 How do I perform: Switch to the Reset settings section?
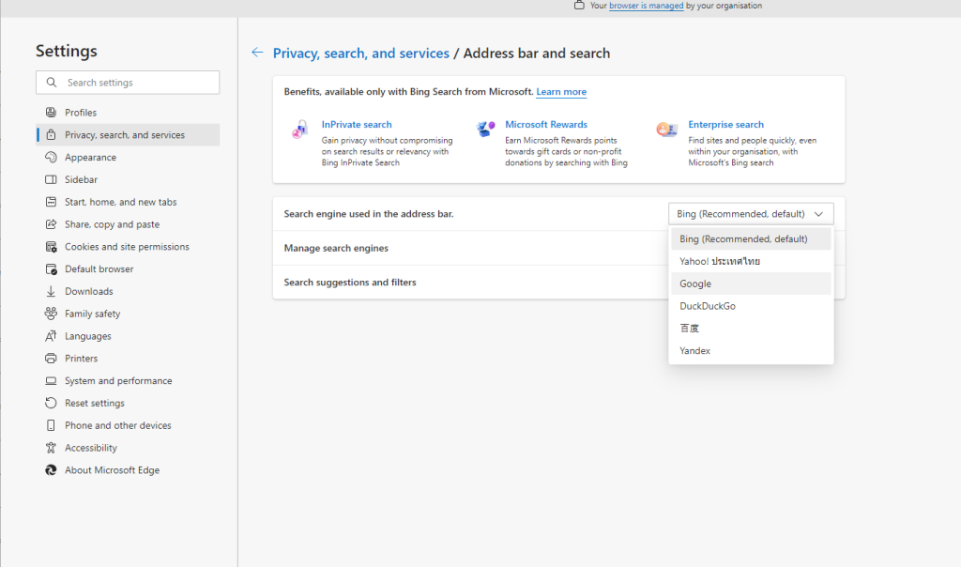(94, 403)
